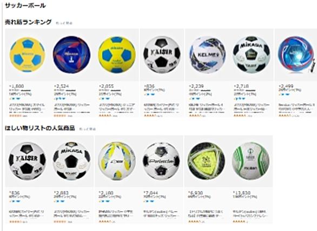317x231 pixels.
Task: Click the title link under Molten green ball
Action: coord(250,214)
